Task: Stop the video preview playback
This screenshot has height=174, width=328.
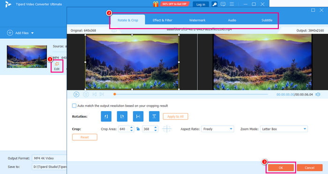Action: click(x=86, y=94)
